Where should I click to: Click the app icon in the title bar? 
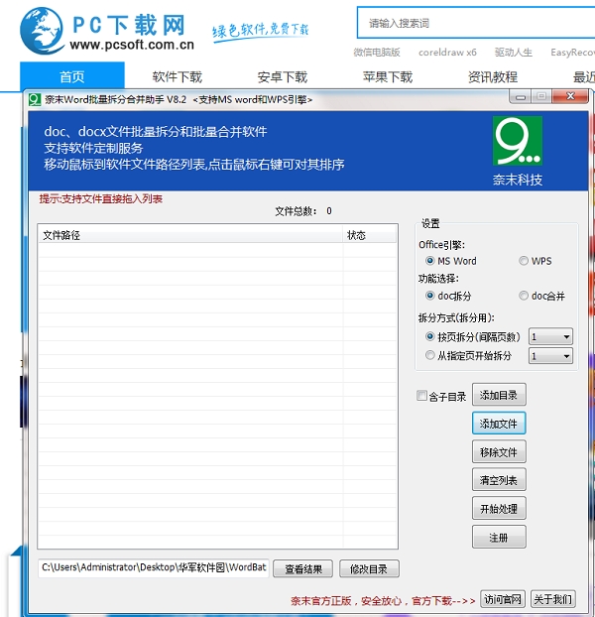click(35, 99)
